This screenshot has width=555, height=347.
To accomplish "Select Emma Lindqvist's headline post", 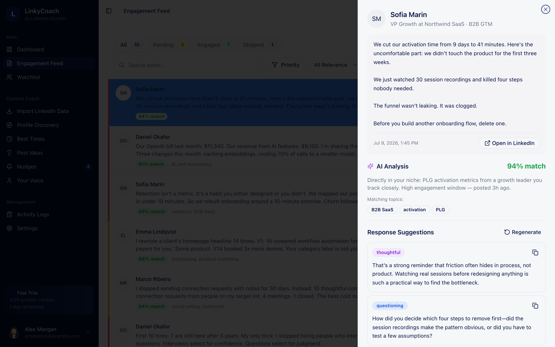I will [233, 245].
